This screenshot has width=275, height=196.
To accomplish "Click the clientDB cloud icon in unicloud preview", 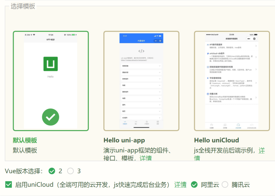I will click(x=238, y=125).
